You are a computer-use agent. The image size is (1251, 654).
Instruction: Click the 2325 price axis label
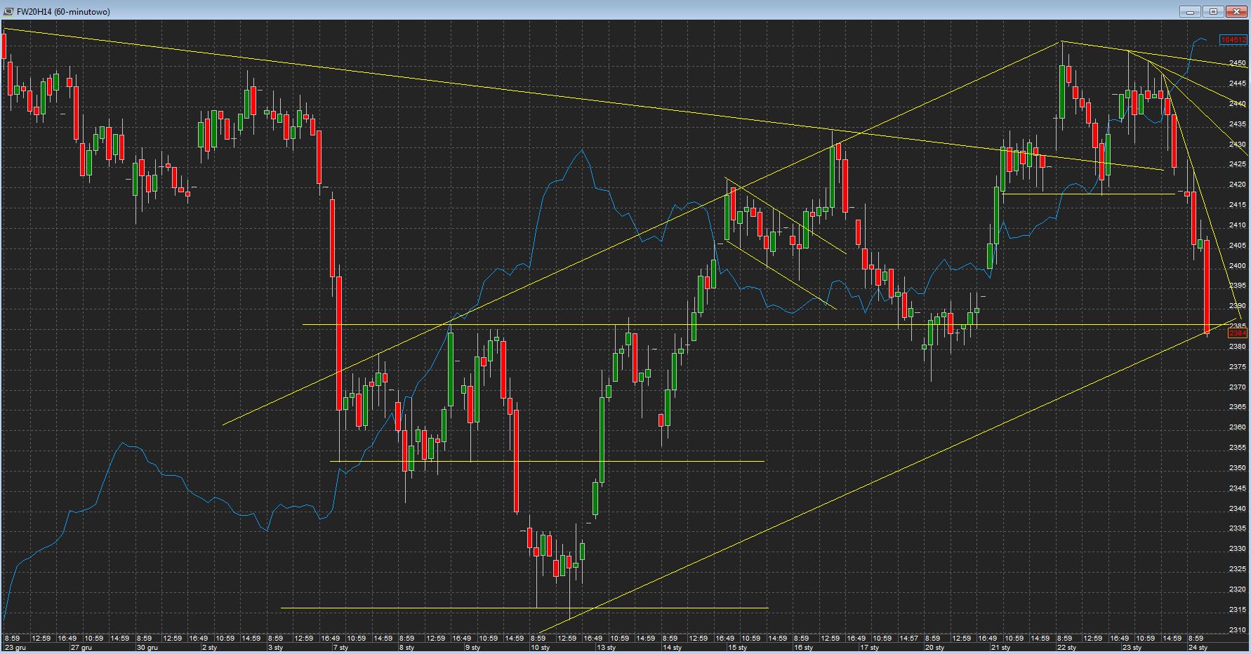click(1238, 569)
